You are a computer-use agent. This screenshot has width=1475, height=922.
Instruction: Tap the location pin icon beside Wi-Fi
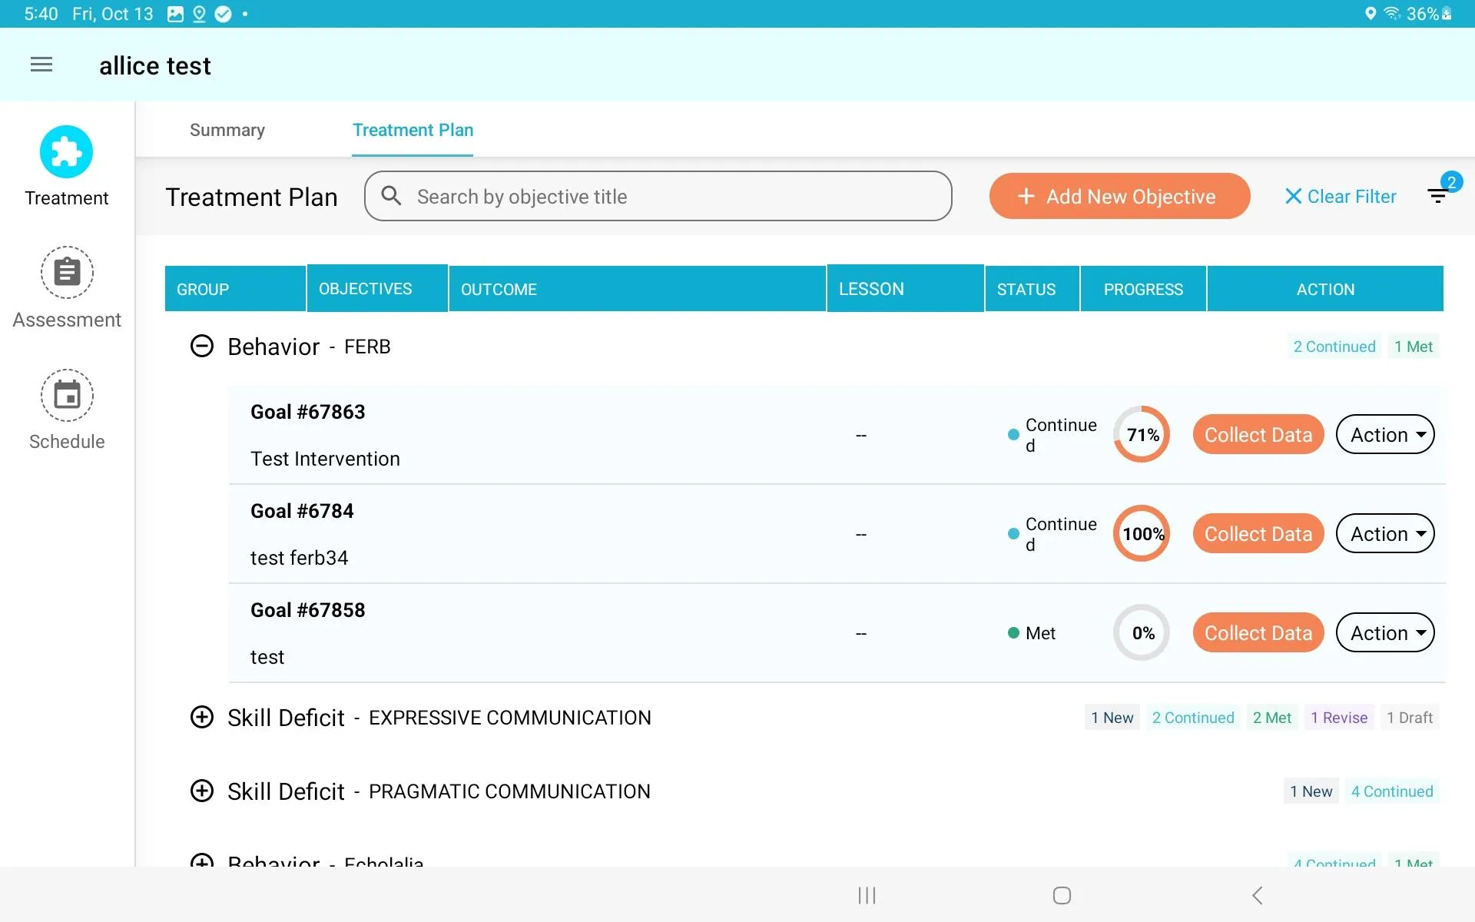[x=1370, y=14]
